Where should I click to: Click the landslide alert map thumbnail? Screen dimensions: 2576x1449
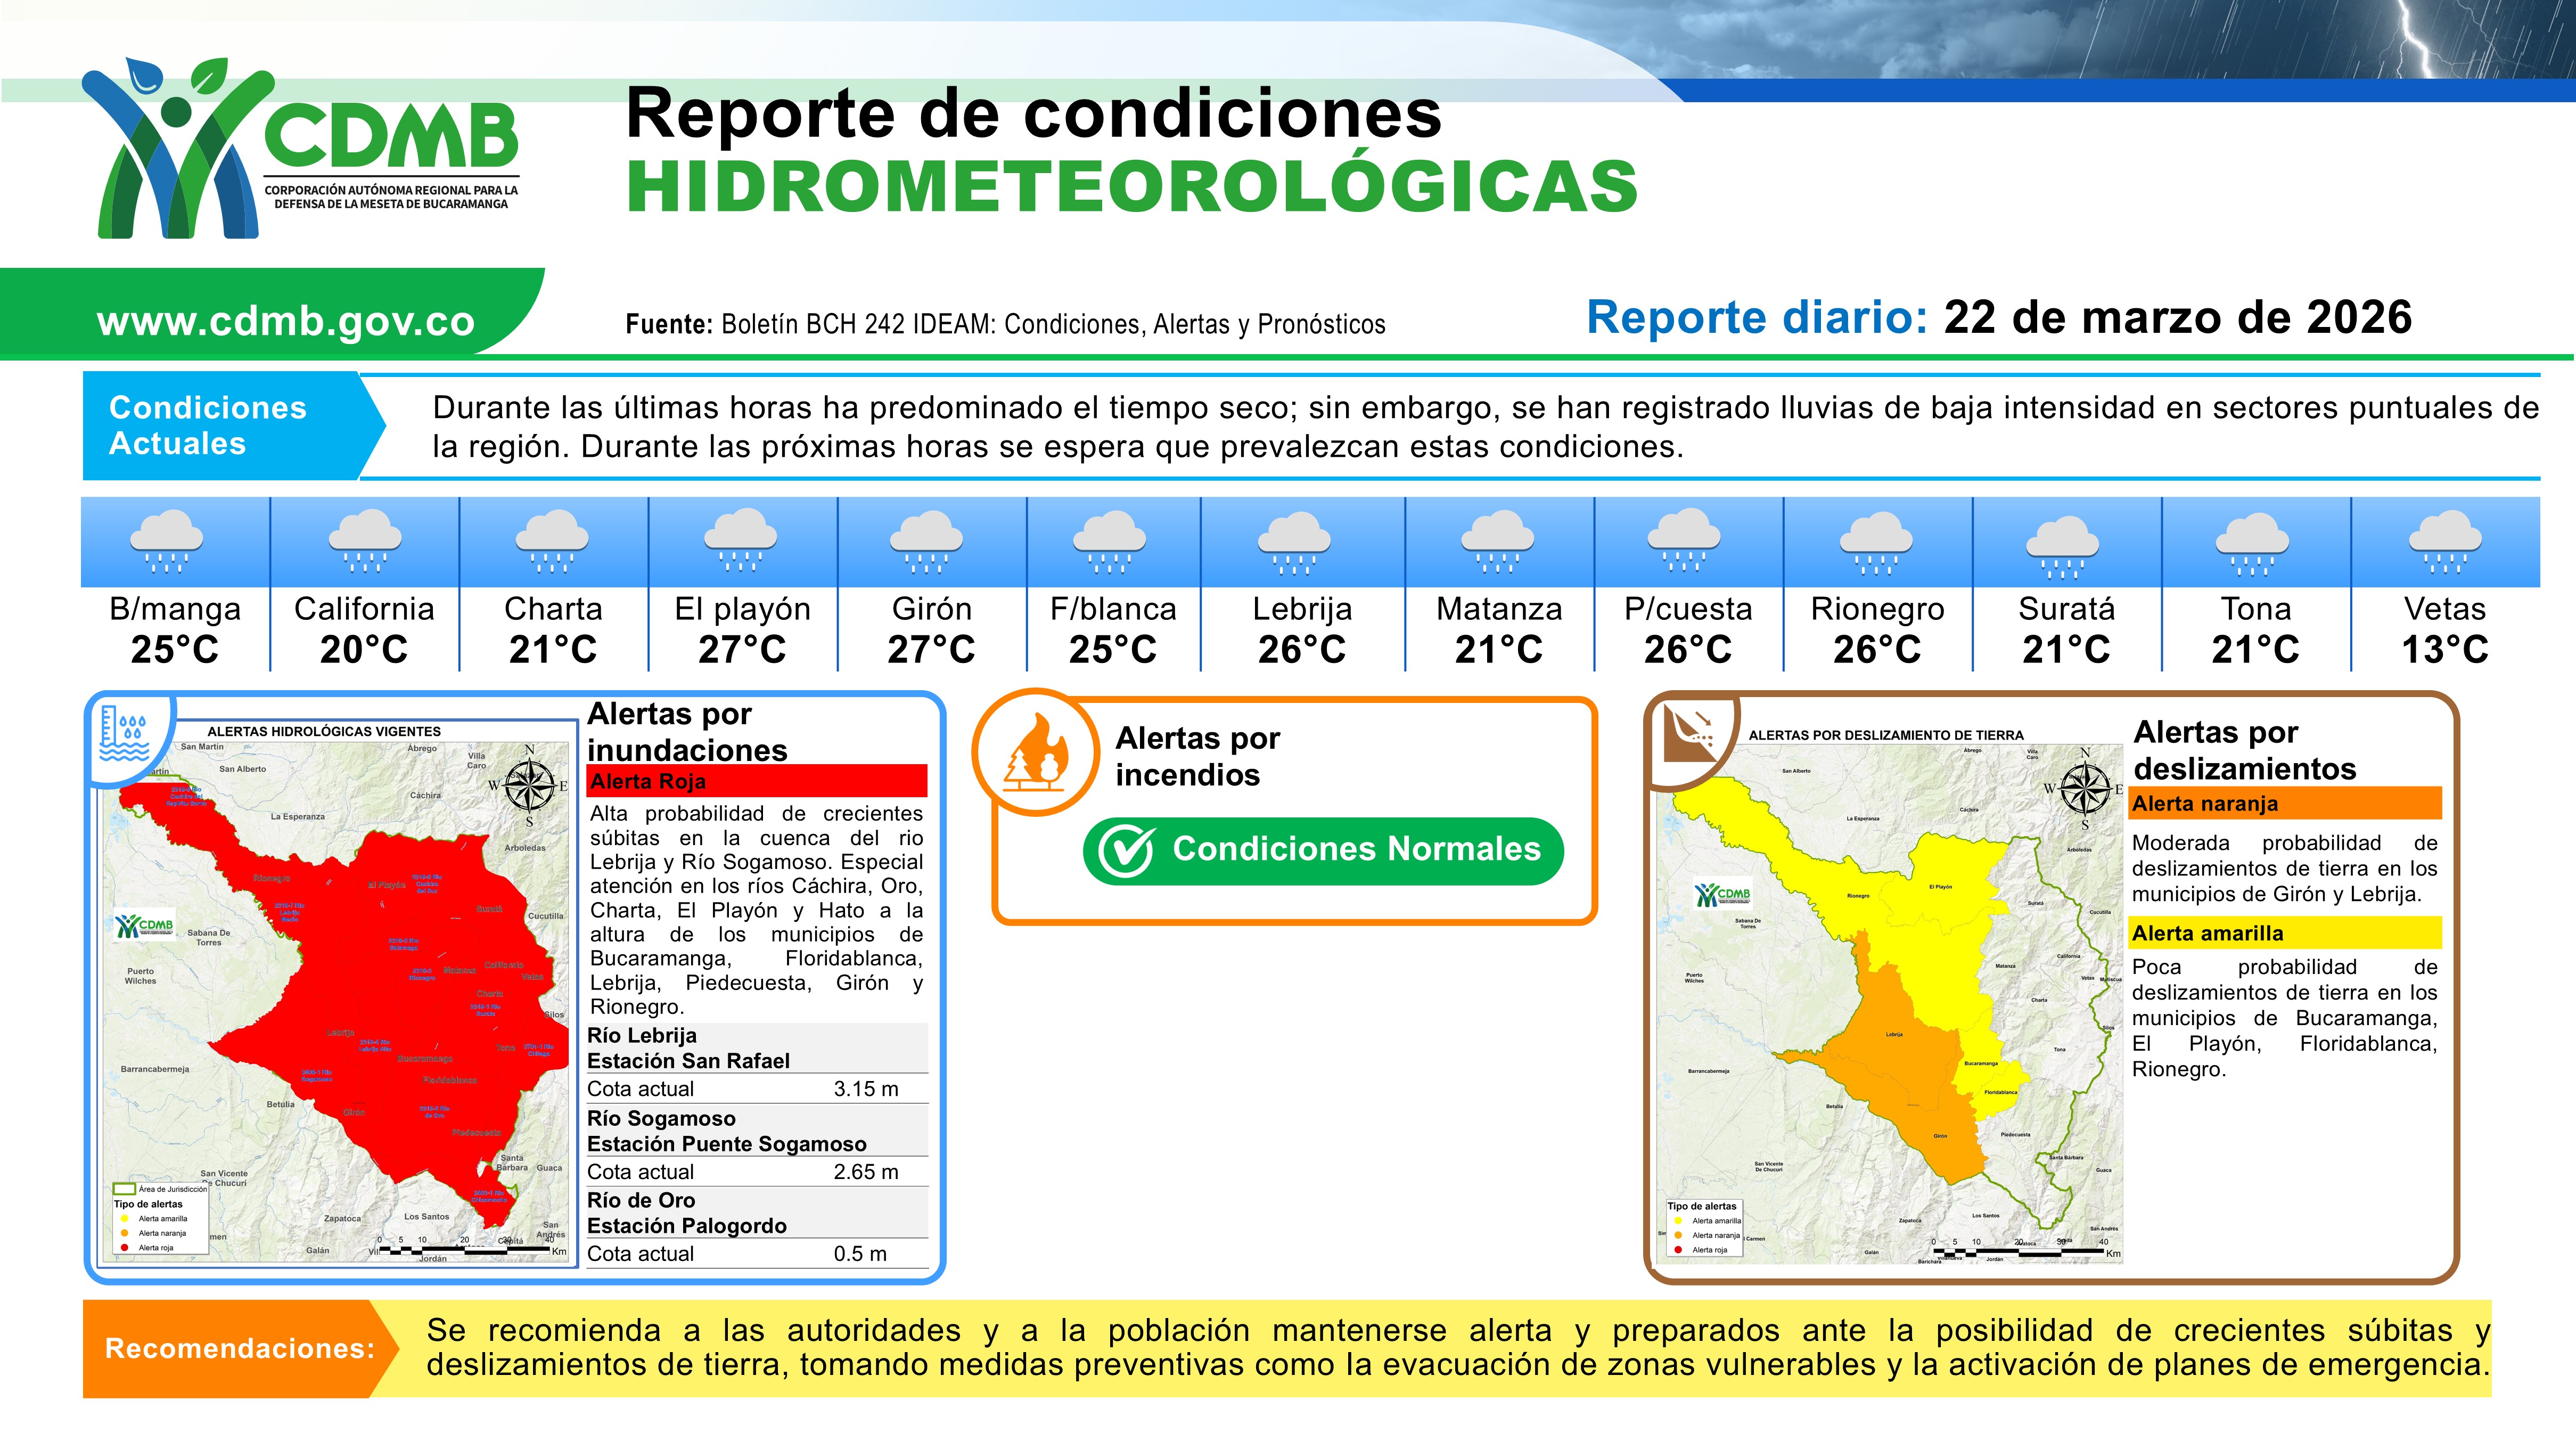pyautogui.click(x=1890, y=1000)
